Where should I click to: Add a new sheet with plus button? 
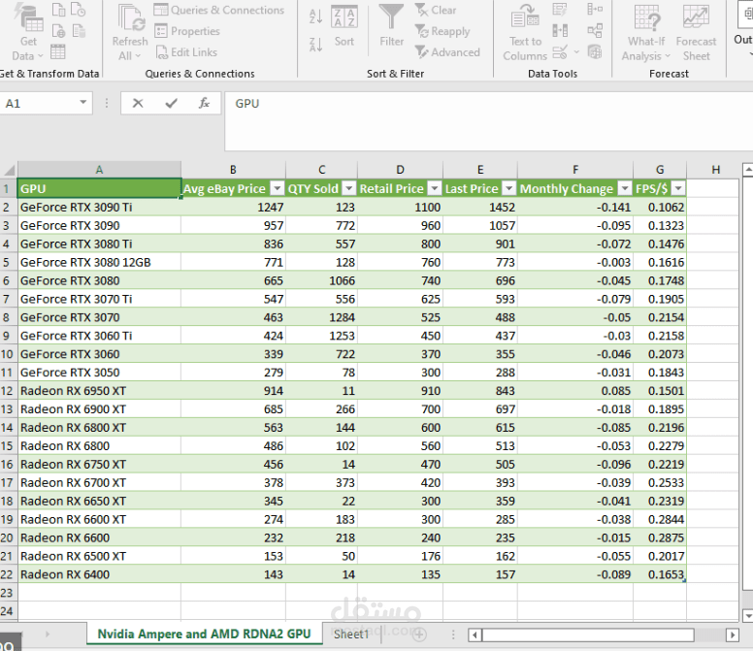point(419,635)
